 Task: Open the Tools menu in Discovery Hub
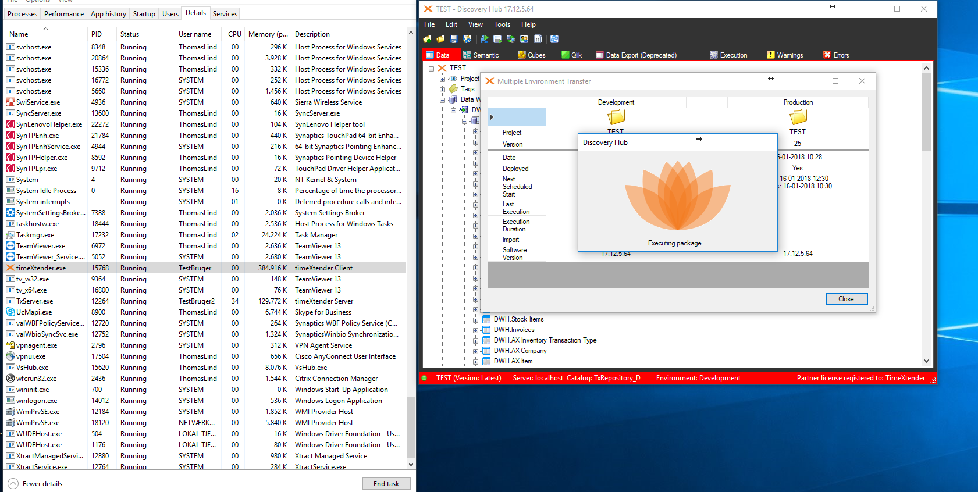pyautogui.click(x=502, y=24)
